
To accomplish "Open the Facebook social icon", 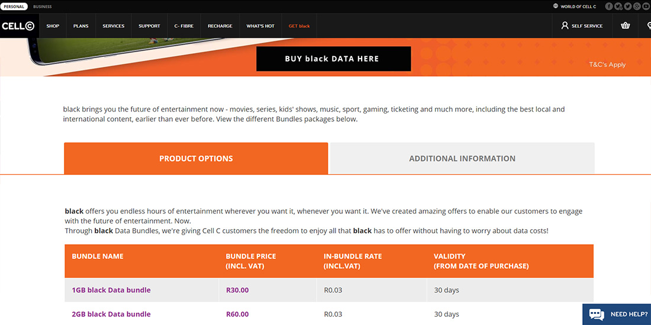I will (608, 6).
